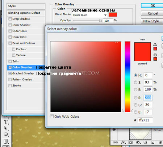The image size is (163, 147).
Task: Create a new layer icon
Action: pos(153,142)
